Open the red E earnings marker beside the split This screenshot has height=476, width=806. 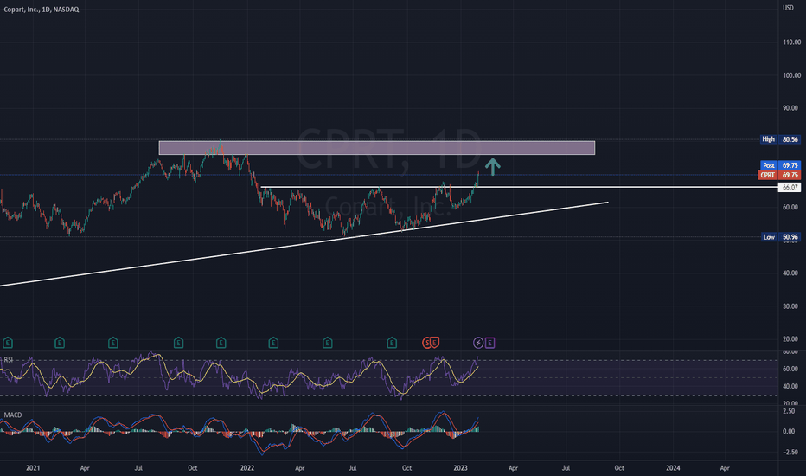click(434, 343)
